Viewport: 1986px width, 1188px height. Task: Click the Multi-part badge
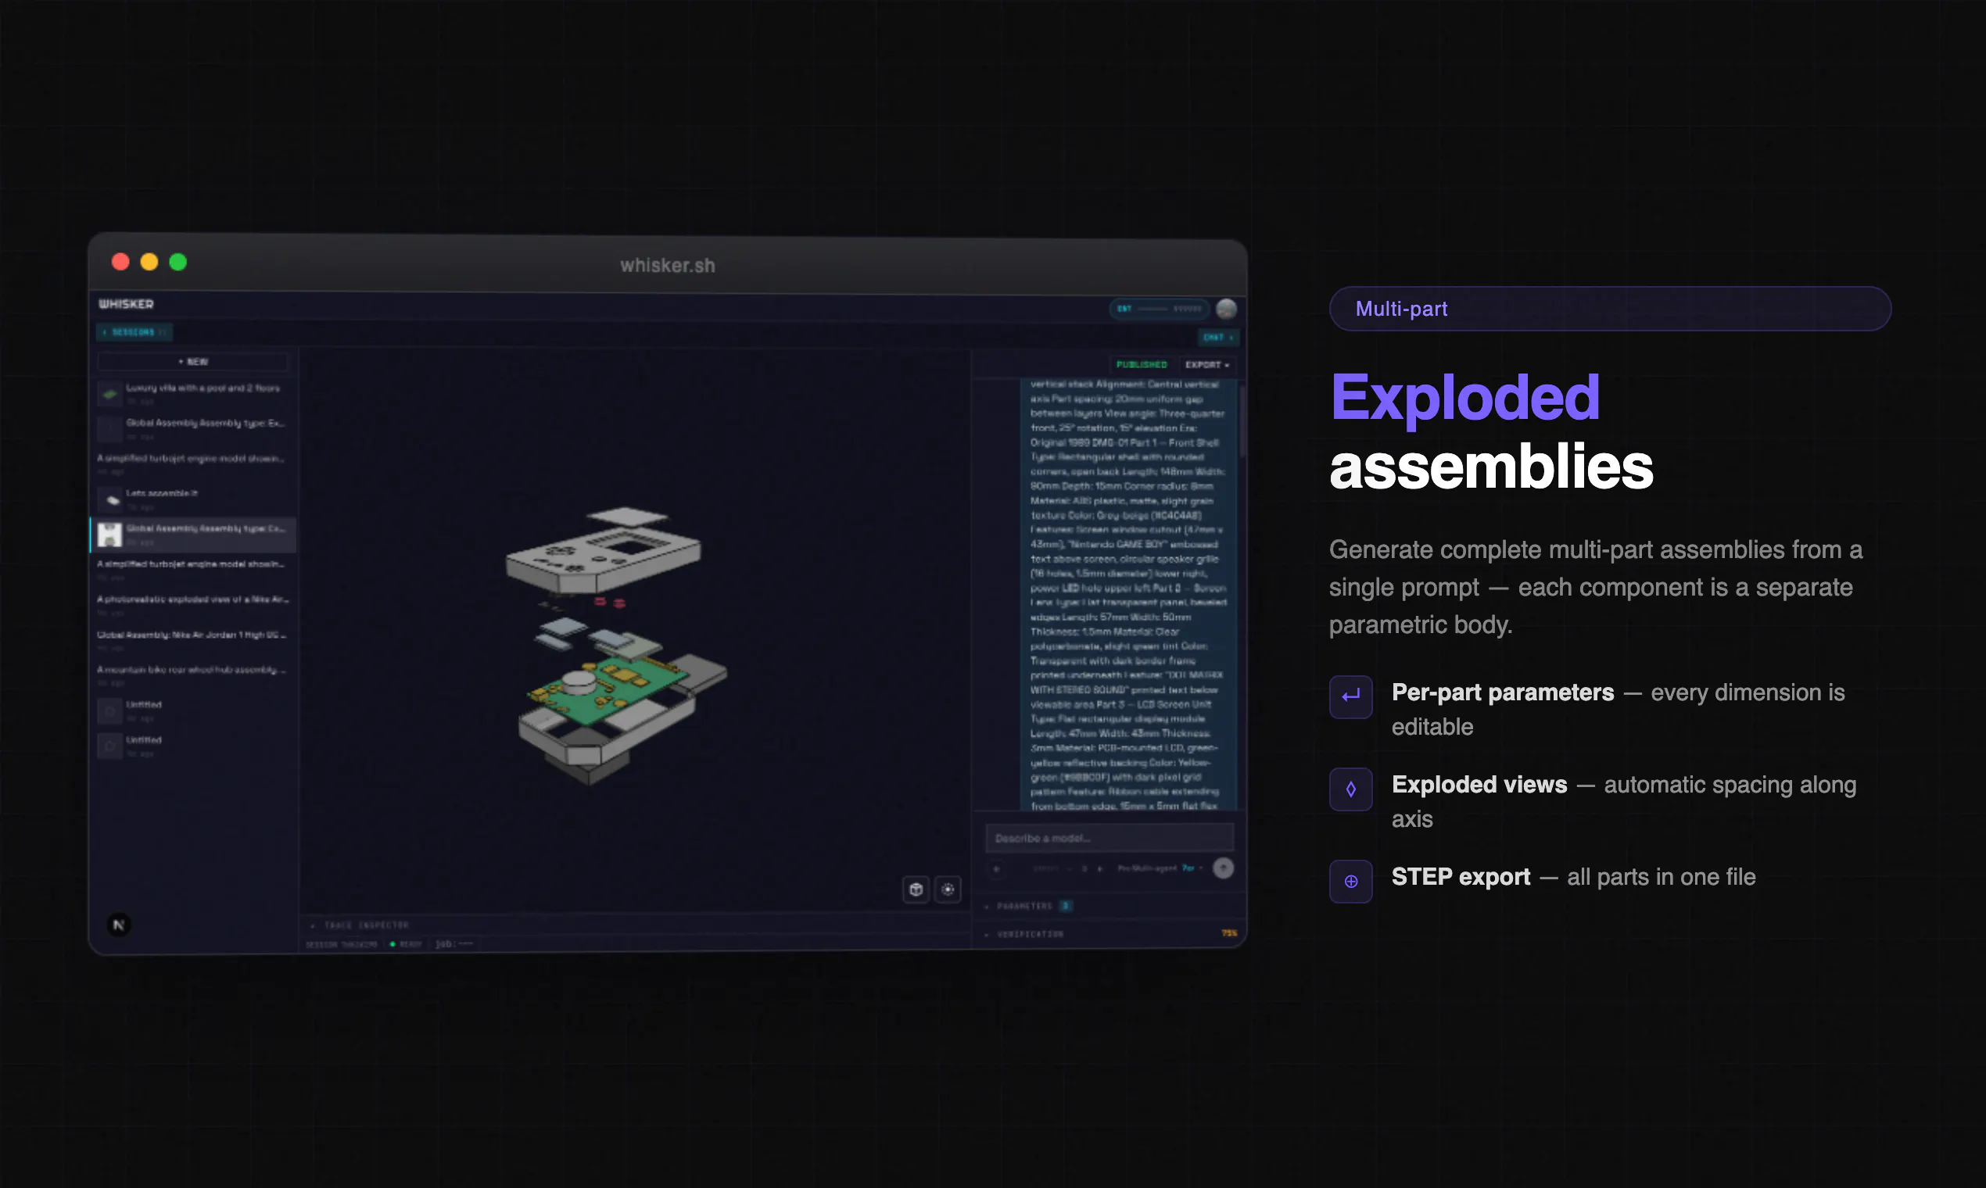click(1610, 309)
